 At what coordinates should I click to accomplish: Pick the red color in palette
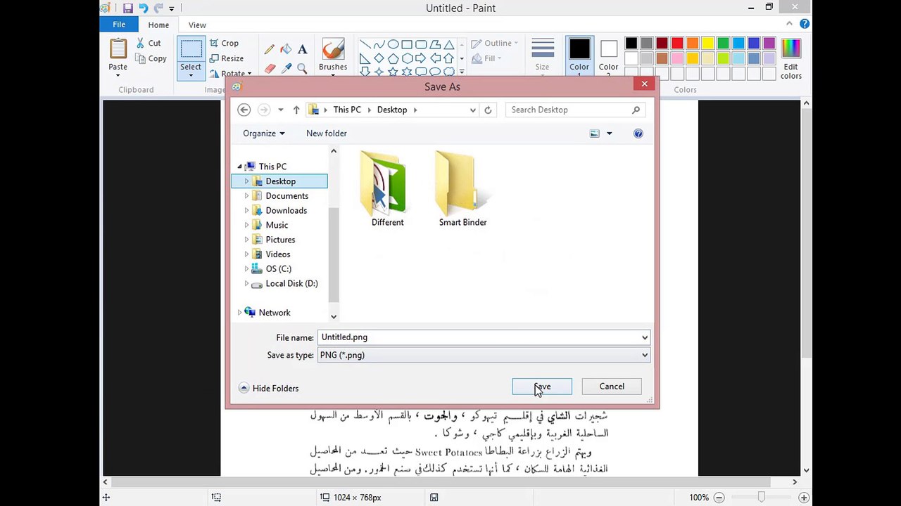(x=677, y=44)
